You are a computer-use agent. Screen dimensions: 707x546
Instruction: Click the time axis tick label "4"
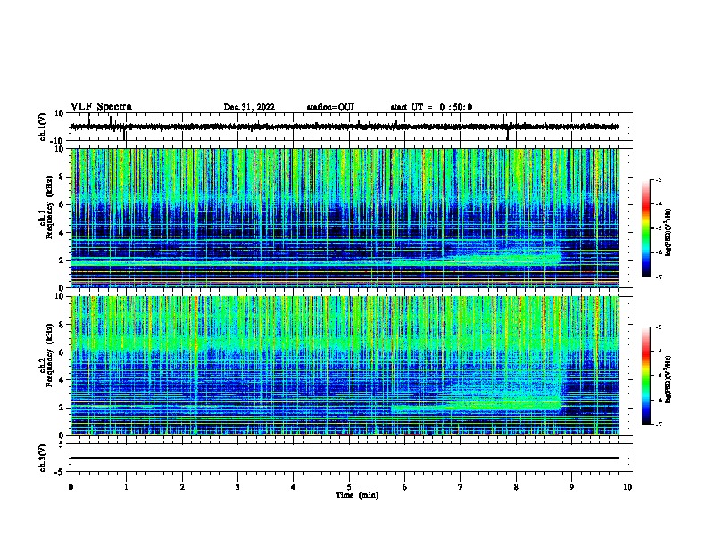point(294,487)
